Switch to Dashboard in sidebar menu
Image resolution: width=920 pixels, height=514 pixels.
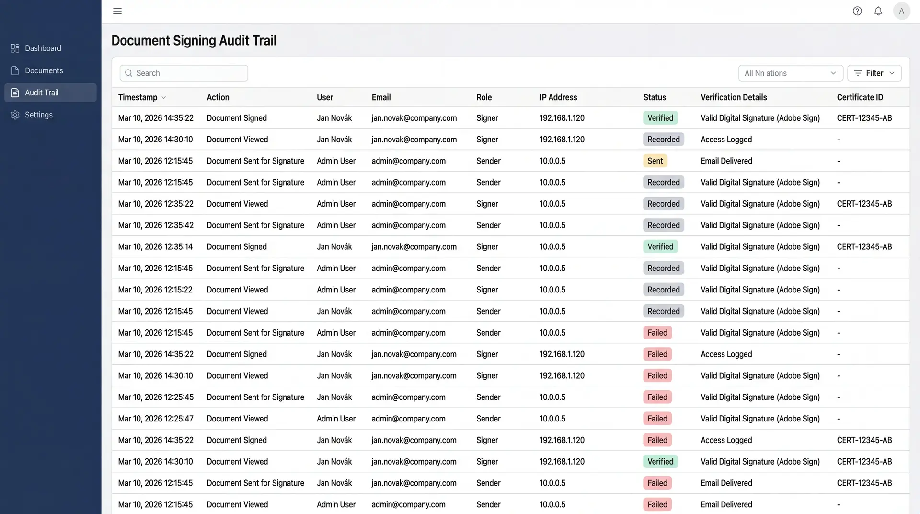43,48
